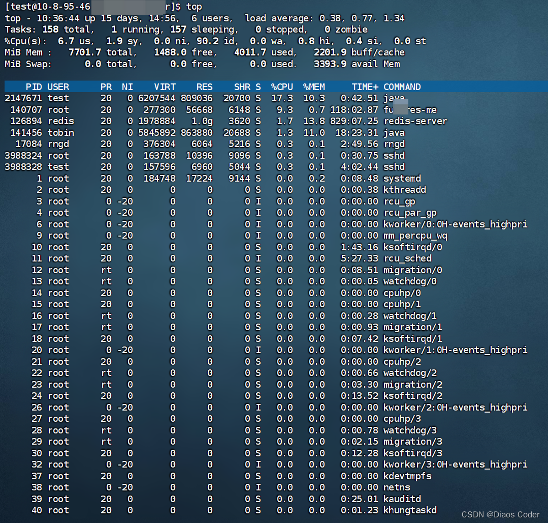Click the rcu_par_gp command name

coord(410,213)
